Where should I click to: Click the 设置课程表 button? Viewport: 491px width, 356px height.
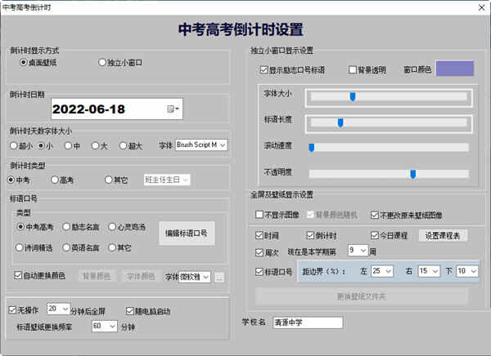point(444,235)
